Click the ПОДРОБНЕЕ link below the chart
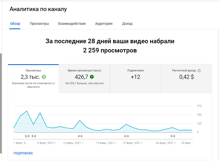Screen dimensions: 219x161 (x=23, y=153)
